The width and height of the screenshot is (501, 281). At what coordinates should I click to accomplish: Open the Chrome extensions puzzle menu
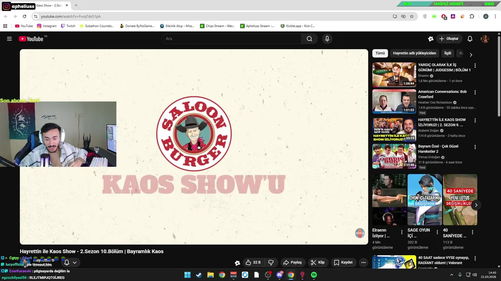472,16
